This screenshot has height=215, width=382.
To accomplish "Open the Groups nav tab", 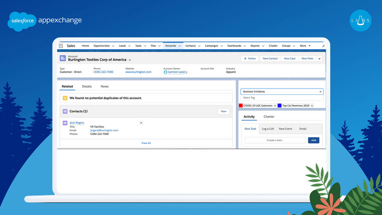I will [x=286, y=46].
